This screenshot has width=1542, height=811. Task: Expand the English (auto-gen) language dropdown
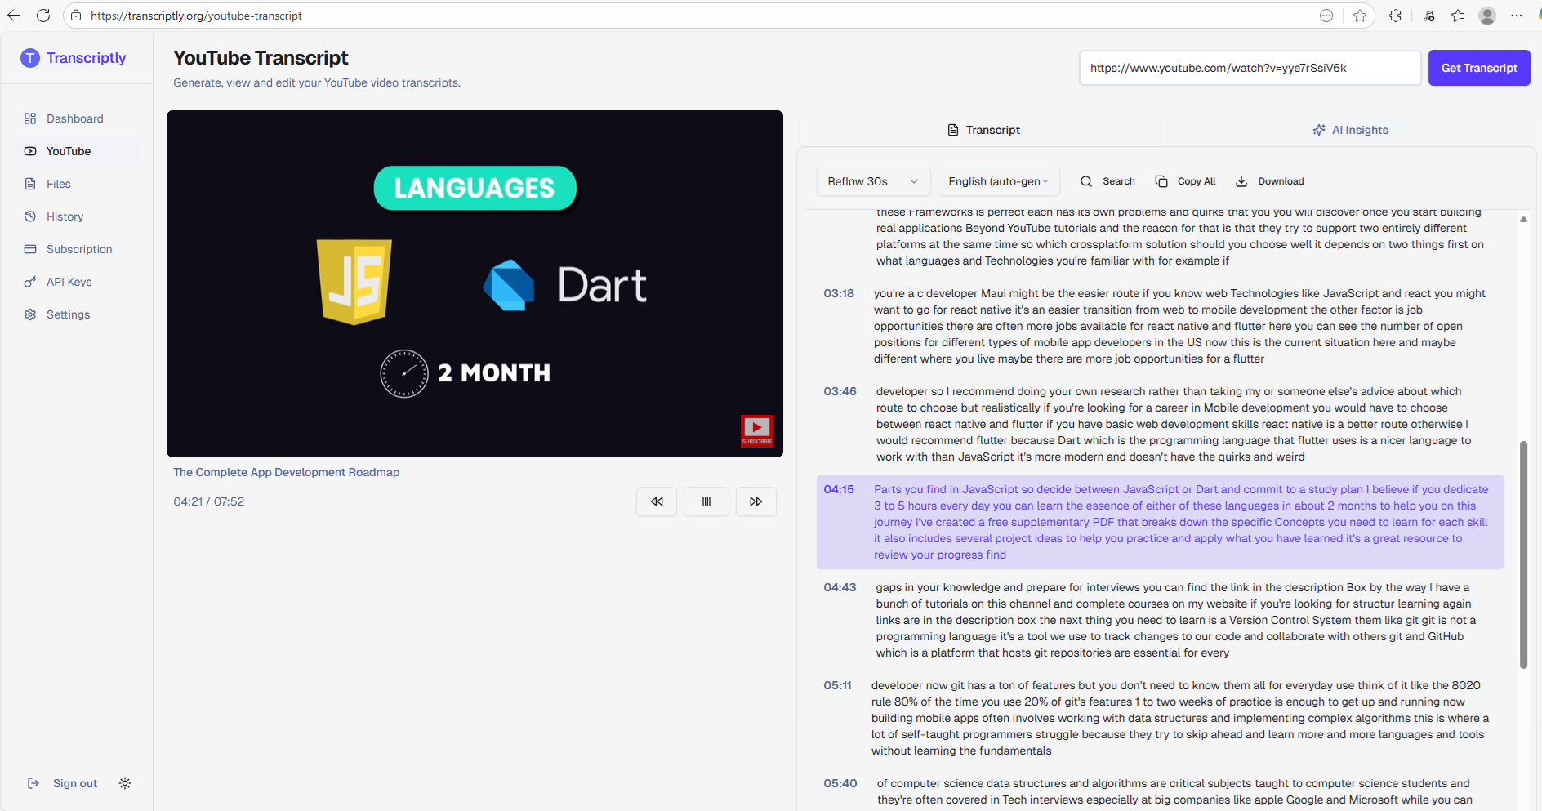click(998, 181)
